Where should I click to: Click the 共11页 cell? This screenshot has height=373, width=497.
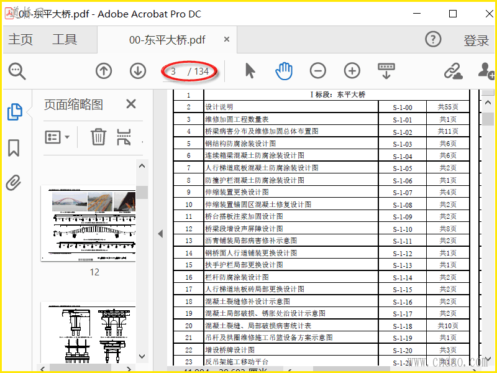[x=448, y=131]
